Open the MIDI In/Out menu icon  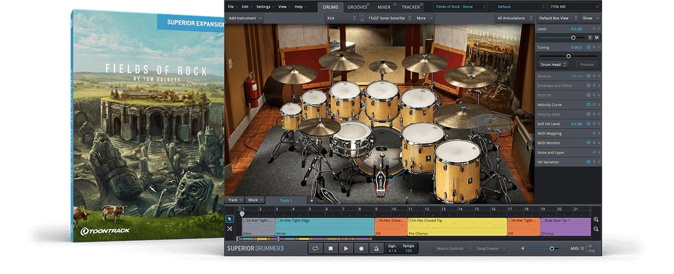[582, 248]
